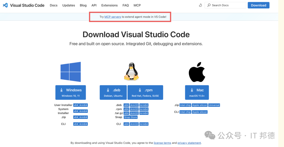284x147 pixels.
Task: Toggle the dark theme moon icon
Action: point(200,5)
